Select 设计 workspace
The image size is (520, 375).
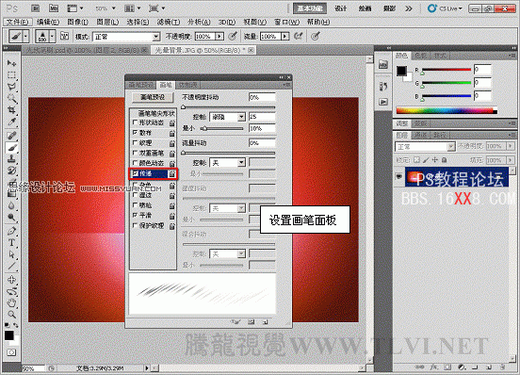[341, 8]
